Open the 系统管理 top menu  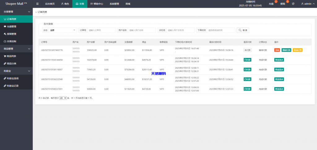point(114,4)
